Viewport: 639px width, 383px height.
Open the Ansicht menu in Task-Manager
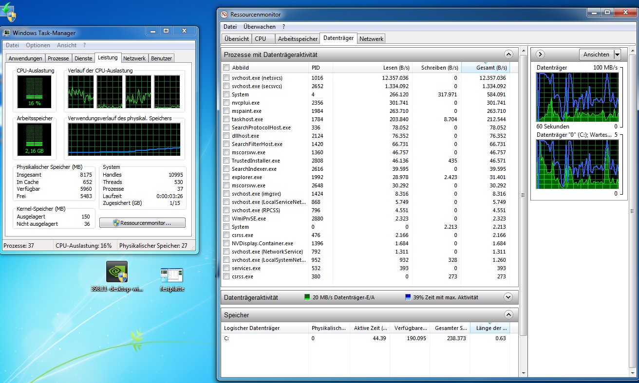click(67, 45)
